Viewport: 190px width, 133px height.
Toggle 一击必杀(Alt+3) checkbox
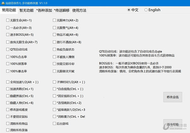pos(8,28)
